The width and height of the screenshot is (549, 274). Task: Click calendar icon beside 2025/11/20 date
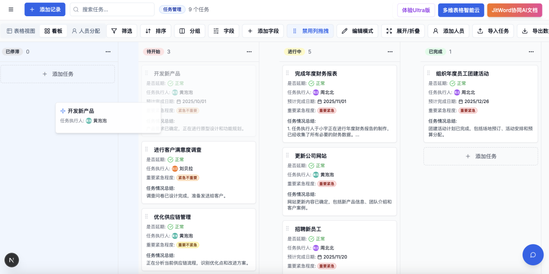coord(320,257)
